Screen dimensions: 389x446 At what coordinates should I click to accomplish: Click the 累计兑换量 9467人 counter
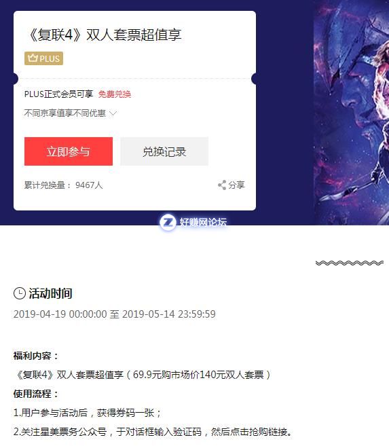[63, 185]
